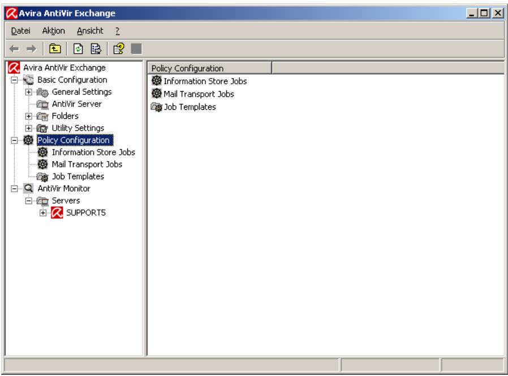Screen dimensions: 508x376
Task: Click the AntiVir Server folder icon
Action: point(42,104)
